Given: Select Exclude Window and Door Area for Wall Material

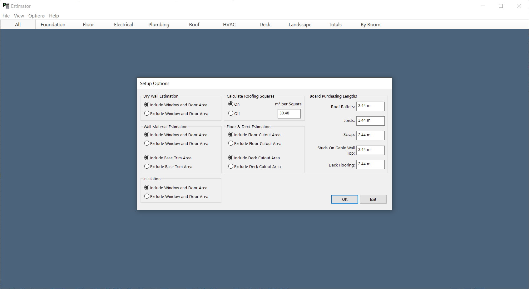Looking at the screenshot, I should [147, 143].
